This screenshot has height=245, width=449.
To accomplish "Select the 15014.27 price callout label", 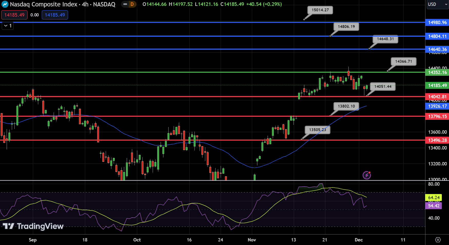I will [320, 10].
